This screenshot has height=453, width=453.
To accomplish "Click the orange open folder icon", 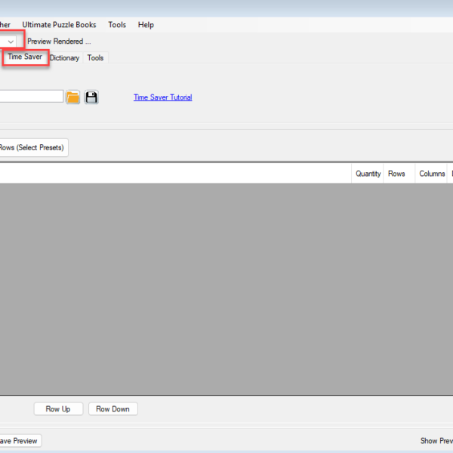I will (72, 97).
